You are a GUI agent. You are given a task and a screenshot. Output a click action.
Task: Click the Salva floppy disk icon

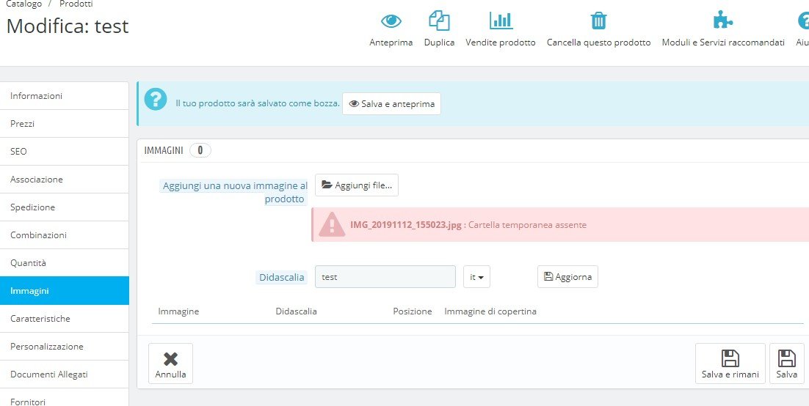[787, 358]
